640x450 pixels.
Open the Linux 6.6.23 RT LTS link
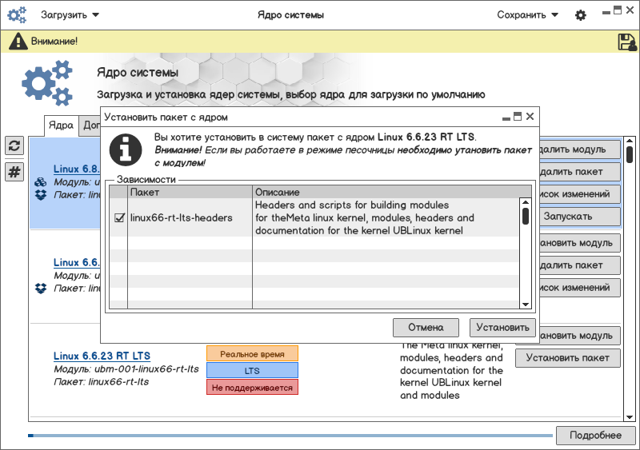pos(102,356)
